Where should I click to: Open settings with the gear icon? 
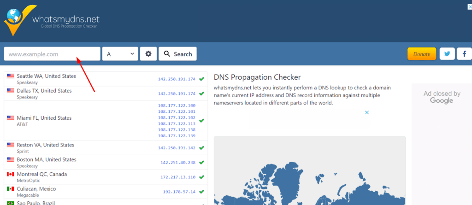click(148, 54)
